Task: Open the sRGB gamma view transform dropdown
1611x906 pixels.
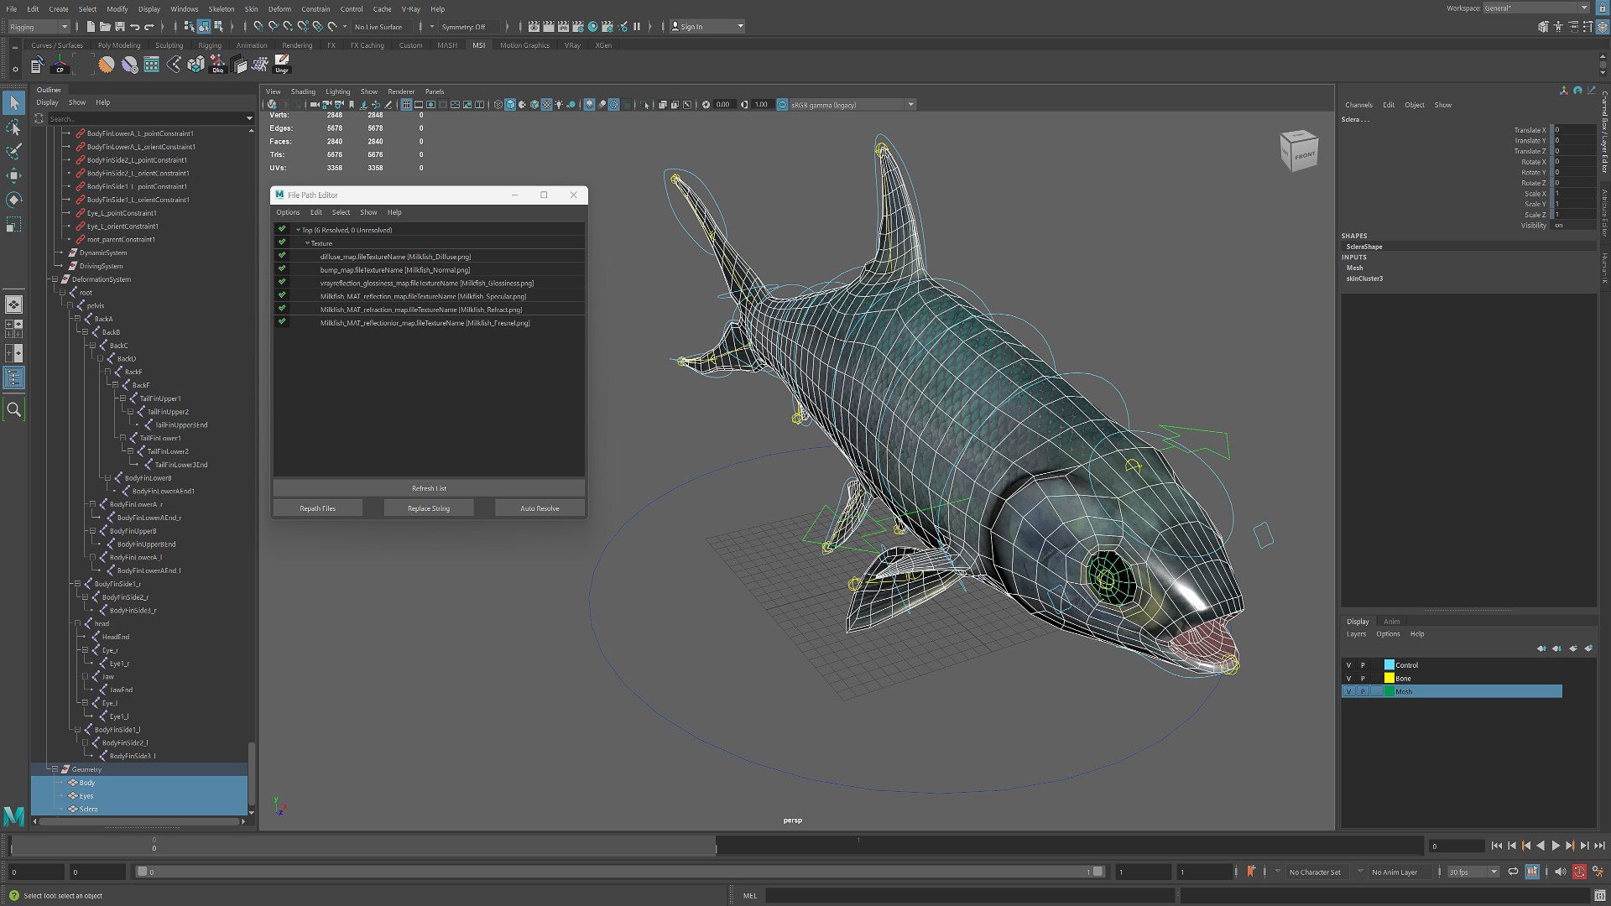Action: [852, 105]
